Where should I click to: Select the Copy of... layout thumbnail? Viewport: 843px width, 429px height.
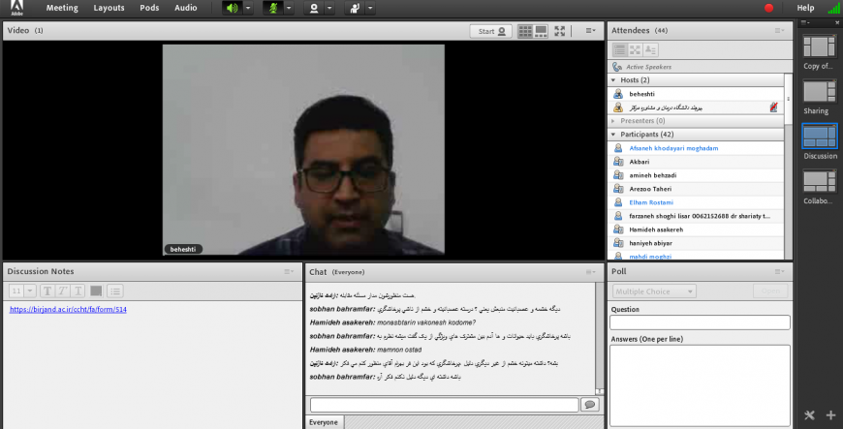coord(820,47)
